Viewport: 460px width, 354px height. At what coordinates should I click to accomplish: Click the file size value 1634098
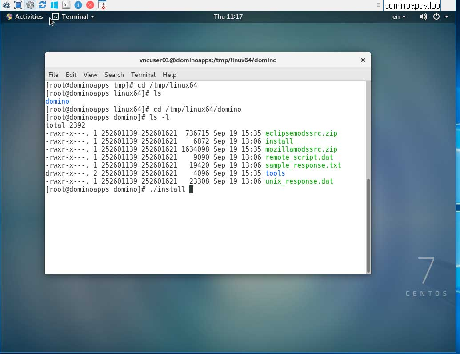195,149
